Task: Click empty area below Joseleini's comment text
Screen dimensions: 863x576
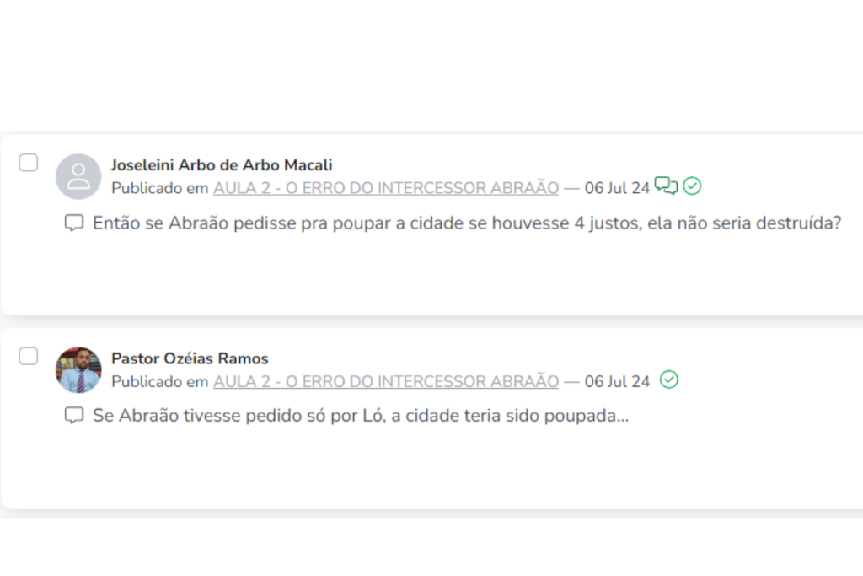Action: [421, 274]
